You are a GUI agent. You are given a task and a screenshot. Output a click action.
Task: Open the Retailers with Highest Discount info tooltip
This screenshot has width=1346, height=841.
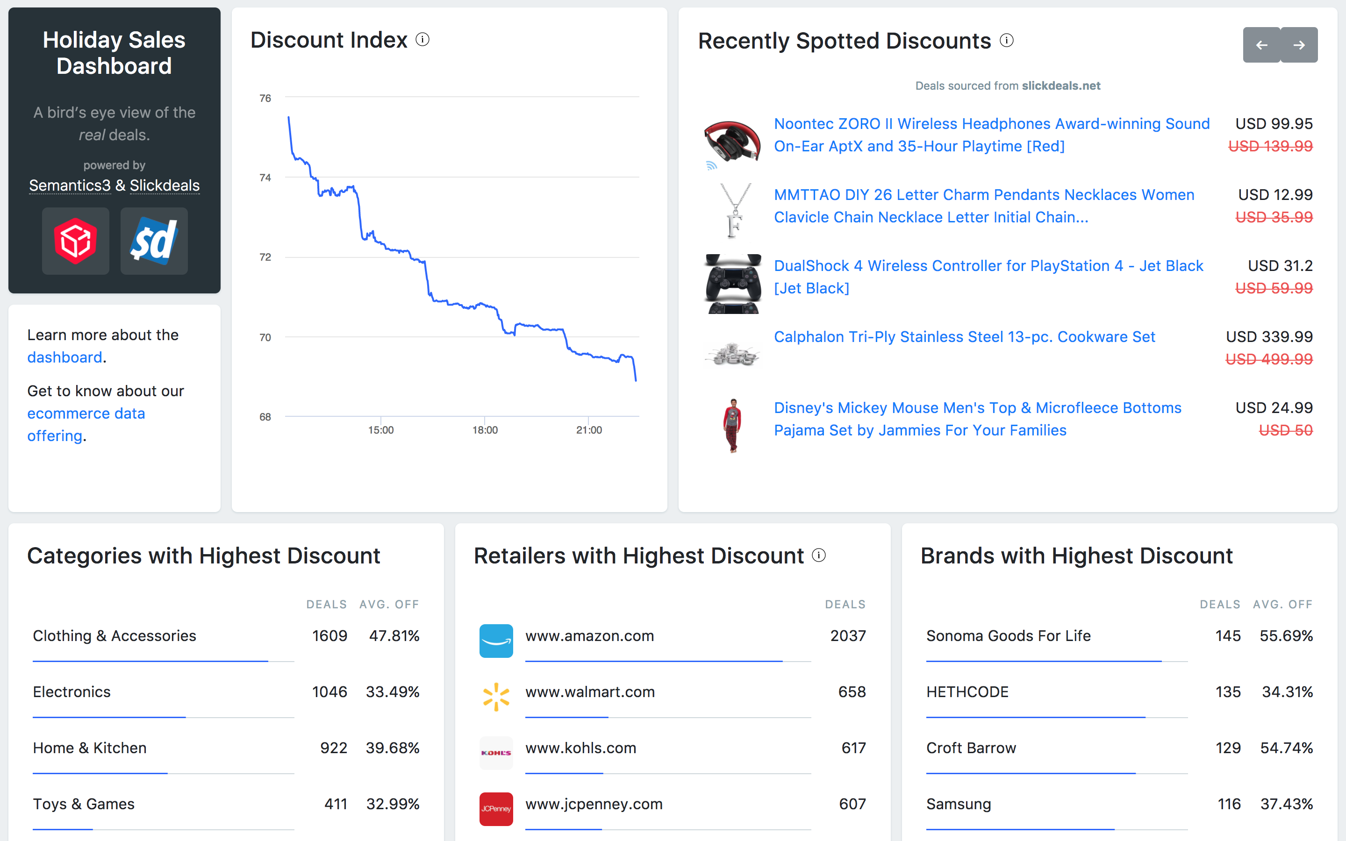click(x=819, y=555)
